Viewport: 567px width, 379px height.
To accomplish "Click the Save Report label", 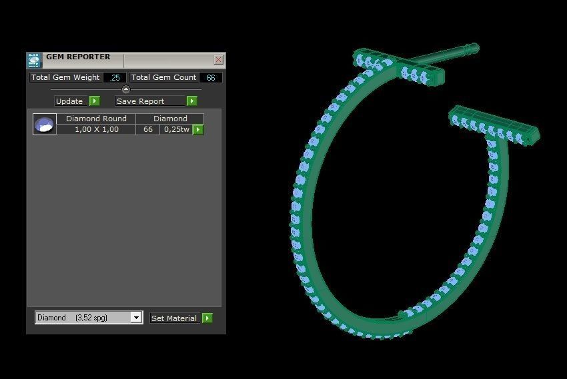I will 150,101.
